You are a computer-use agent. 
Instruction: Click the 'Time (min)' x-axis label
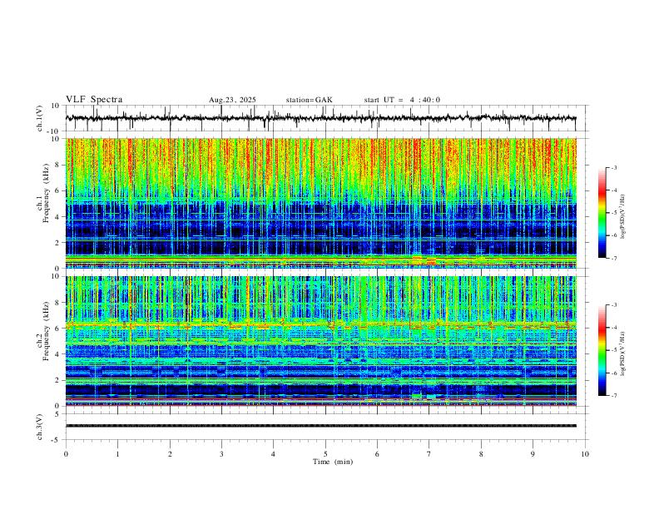(x=333, y=462)
